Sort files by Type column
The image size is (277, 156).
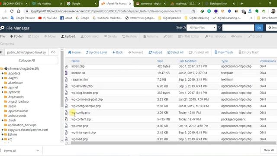[x=225, y=61]
